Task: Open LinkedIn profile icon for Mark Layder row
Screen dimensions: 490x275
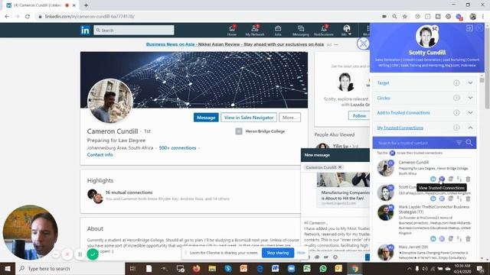Action: (433, 239)
